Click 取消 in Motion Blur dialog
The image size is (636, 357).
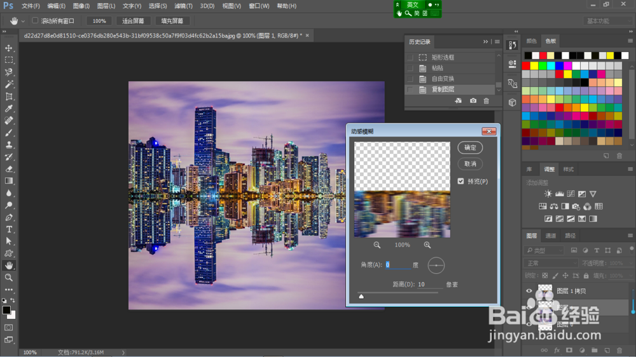470,164
